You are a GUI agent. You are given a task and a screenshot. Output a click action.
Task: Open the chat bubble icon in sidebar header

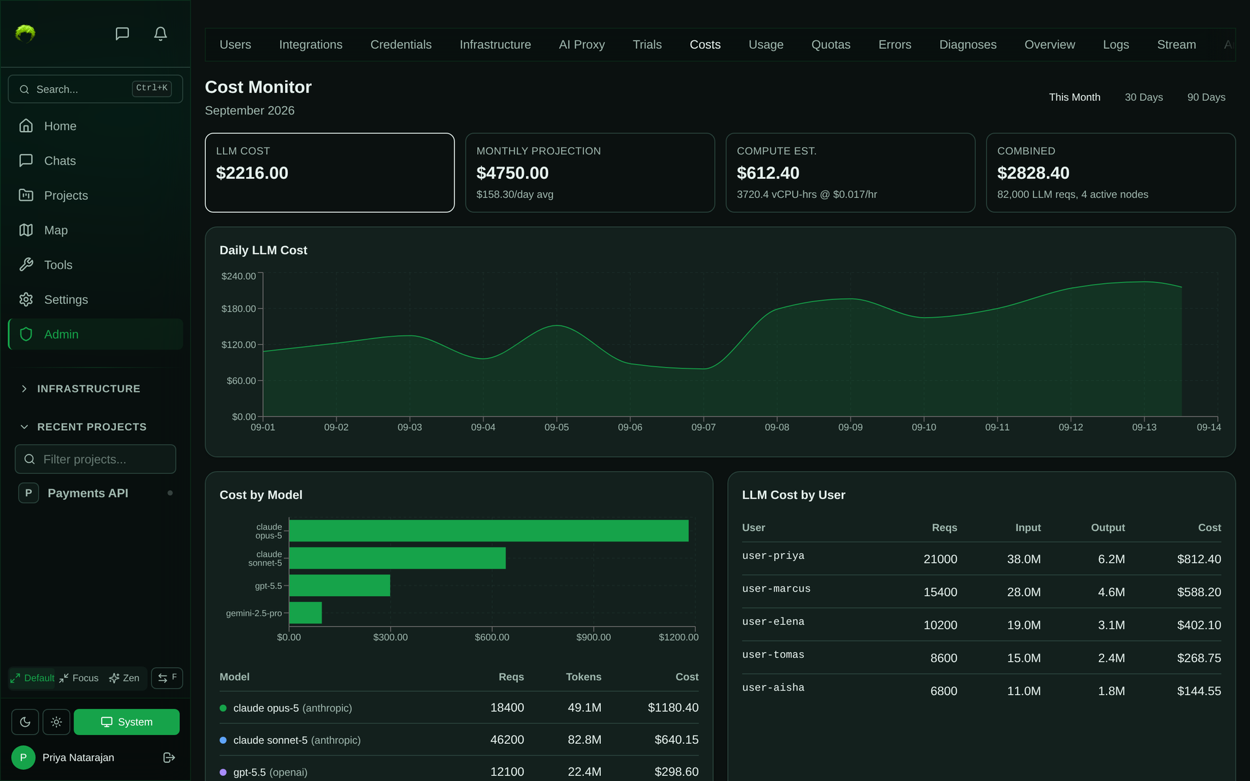click(x=122, y=33)
